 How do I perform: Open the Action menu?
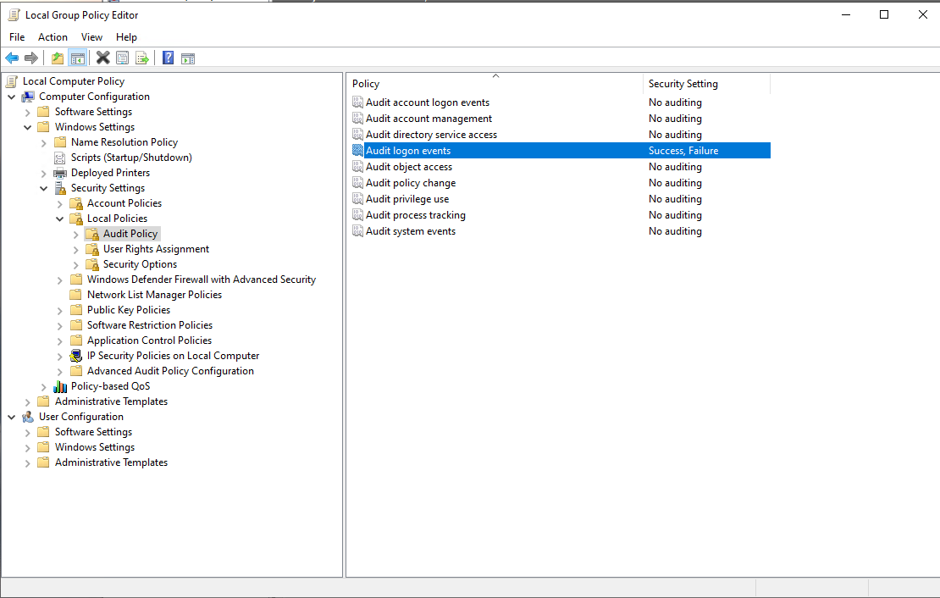coord(53,37)
